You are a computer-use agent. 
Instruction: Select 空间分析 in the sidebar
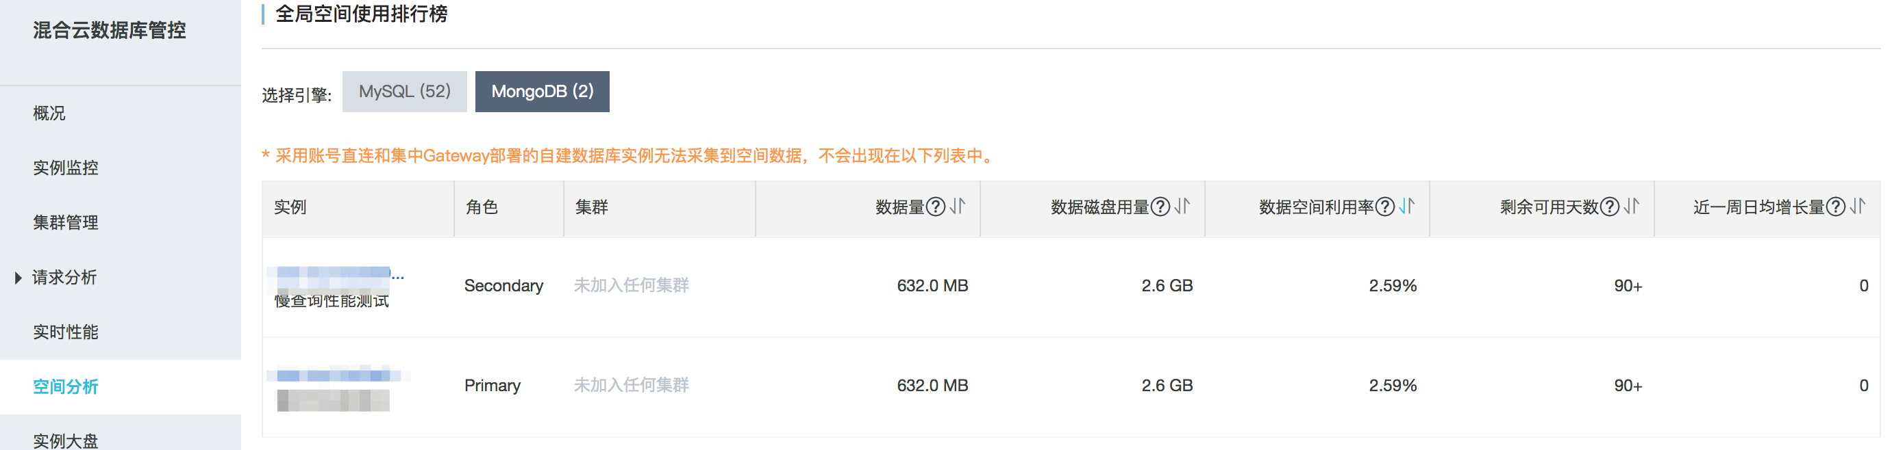click(x=65, y=387)
